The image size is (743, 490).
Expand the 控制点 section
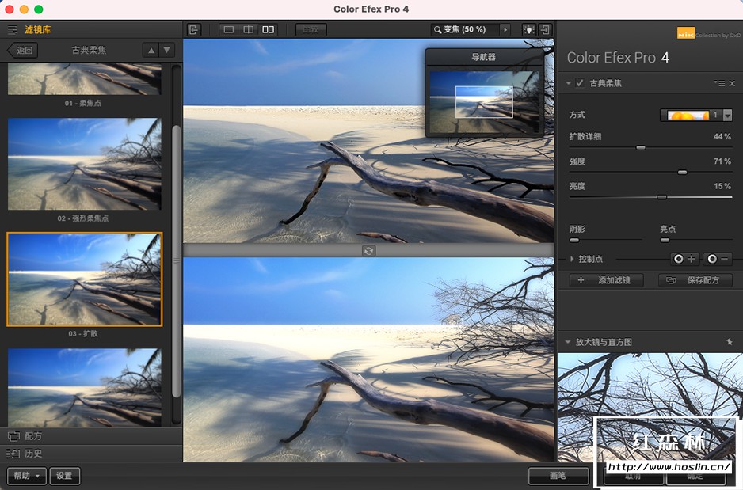click(572, 259)
